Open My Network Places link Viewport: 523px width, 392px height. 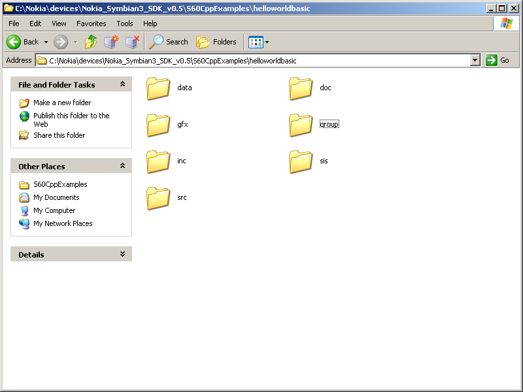coord(63,223)
